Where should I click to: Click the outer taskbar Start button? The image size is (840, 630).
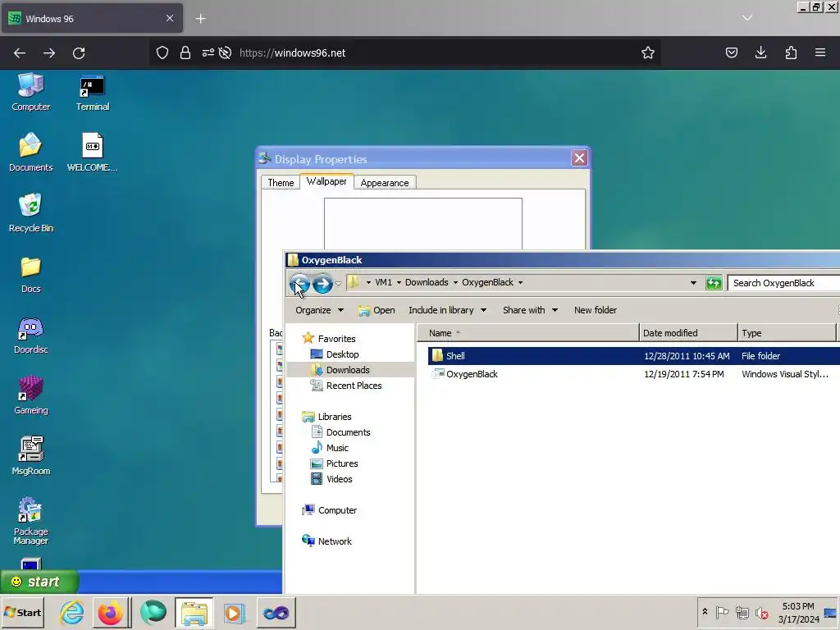22,612
